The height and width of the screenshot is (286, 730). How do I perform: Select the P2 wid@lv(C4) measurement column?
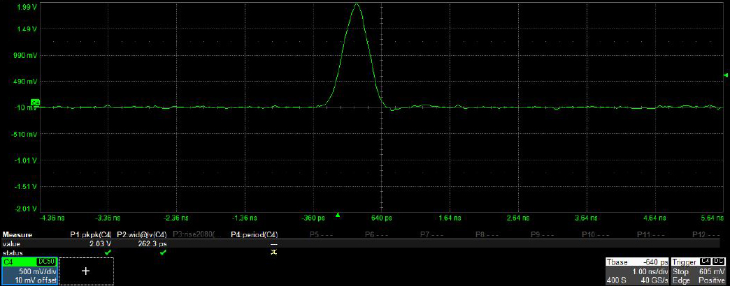(x=142, y=235)
